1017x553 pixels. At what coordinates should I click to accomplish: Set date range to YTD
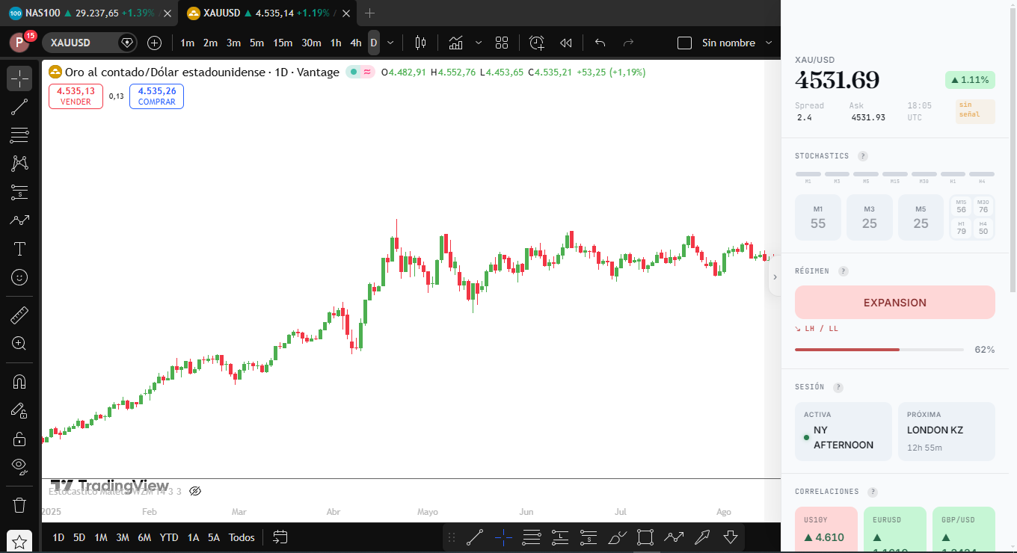pyautogui.click(x=169, y=537)
